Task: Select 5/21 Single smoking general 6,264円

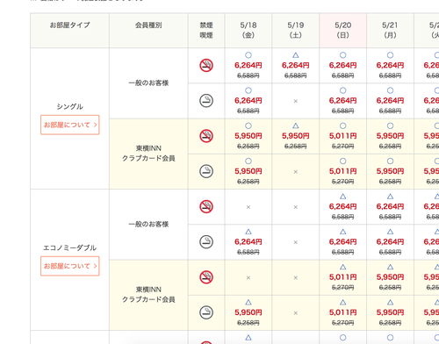Action: coord(390,101)
